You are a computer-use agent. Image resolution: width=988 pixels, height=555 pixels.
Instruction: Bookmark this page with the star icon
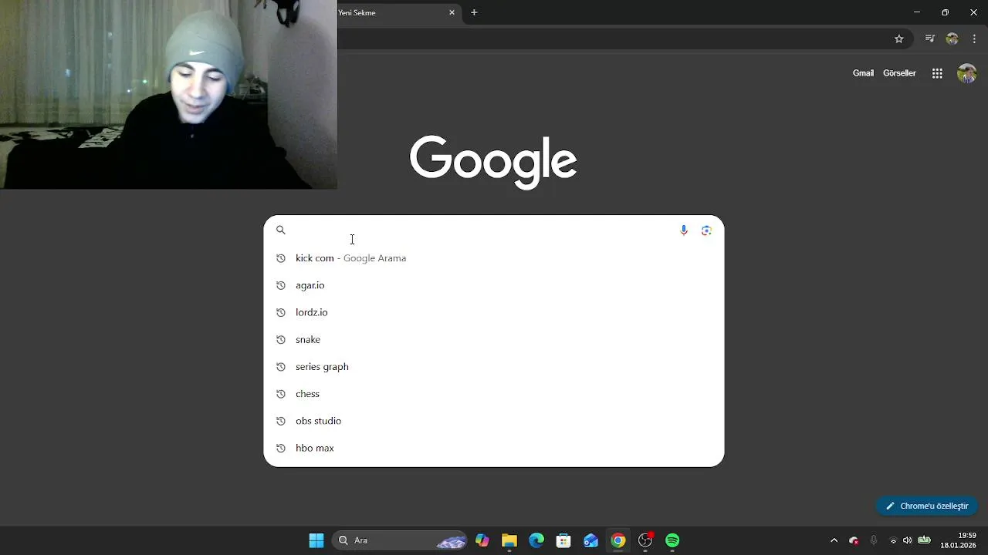[x=899, y=39]
